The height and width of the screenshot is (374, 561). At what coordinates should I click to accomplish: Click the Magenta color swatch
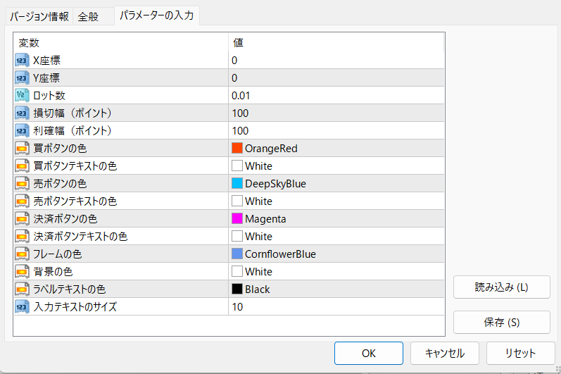[237, 219]
